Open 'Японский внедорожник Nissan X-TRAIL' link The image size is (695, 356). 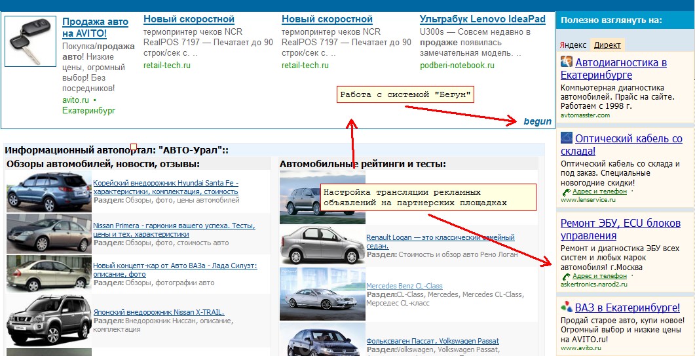click(159, 312)
